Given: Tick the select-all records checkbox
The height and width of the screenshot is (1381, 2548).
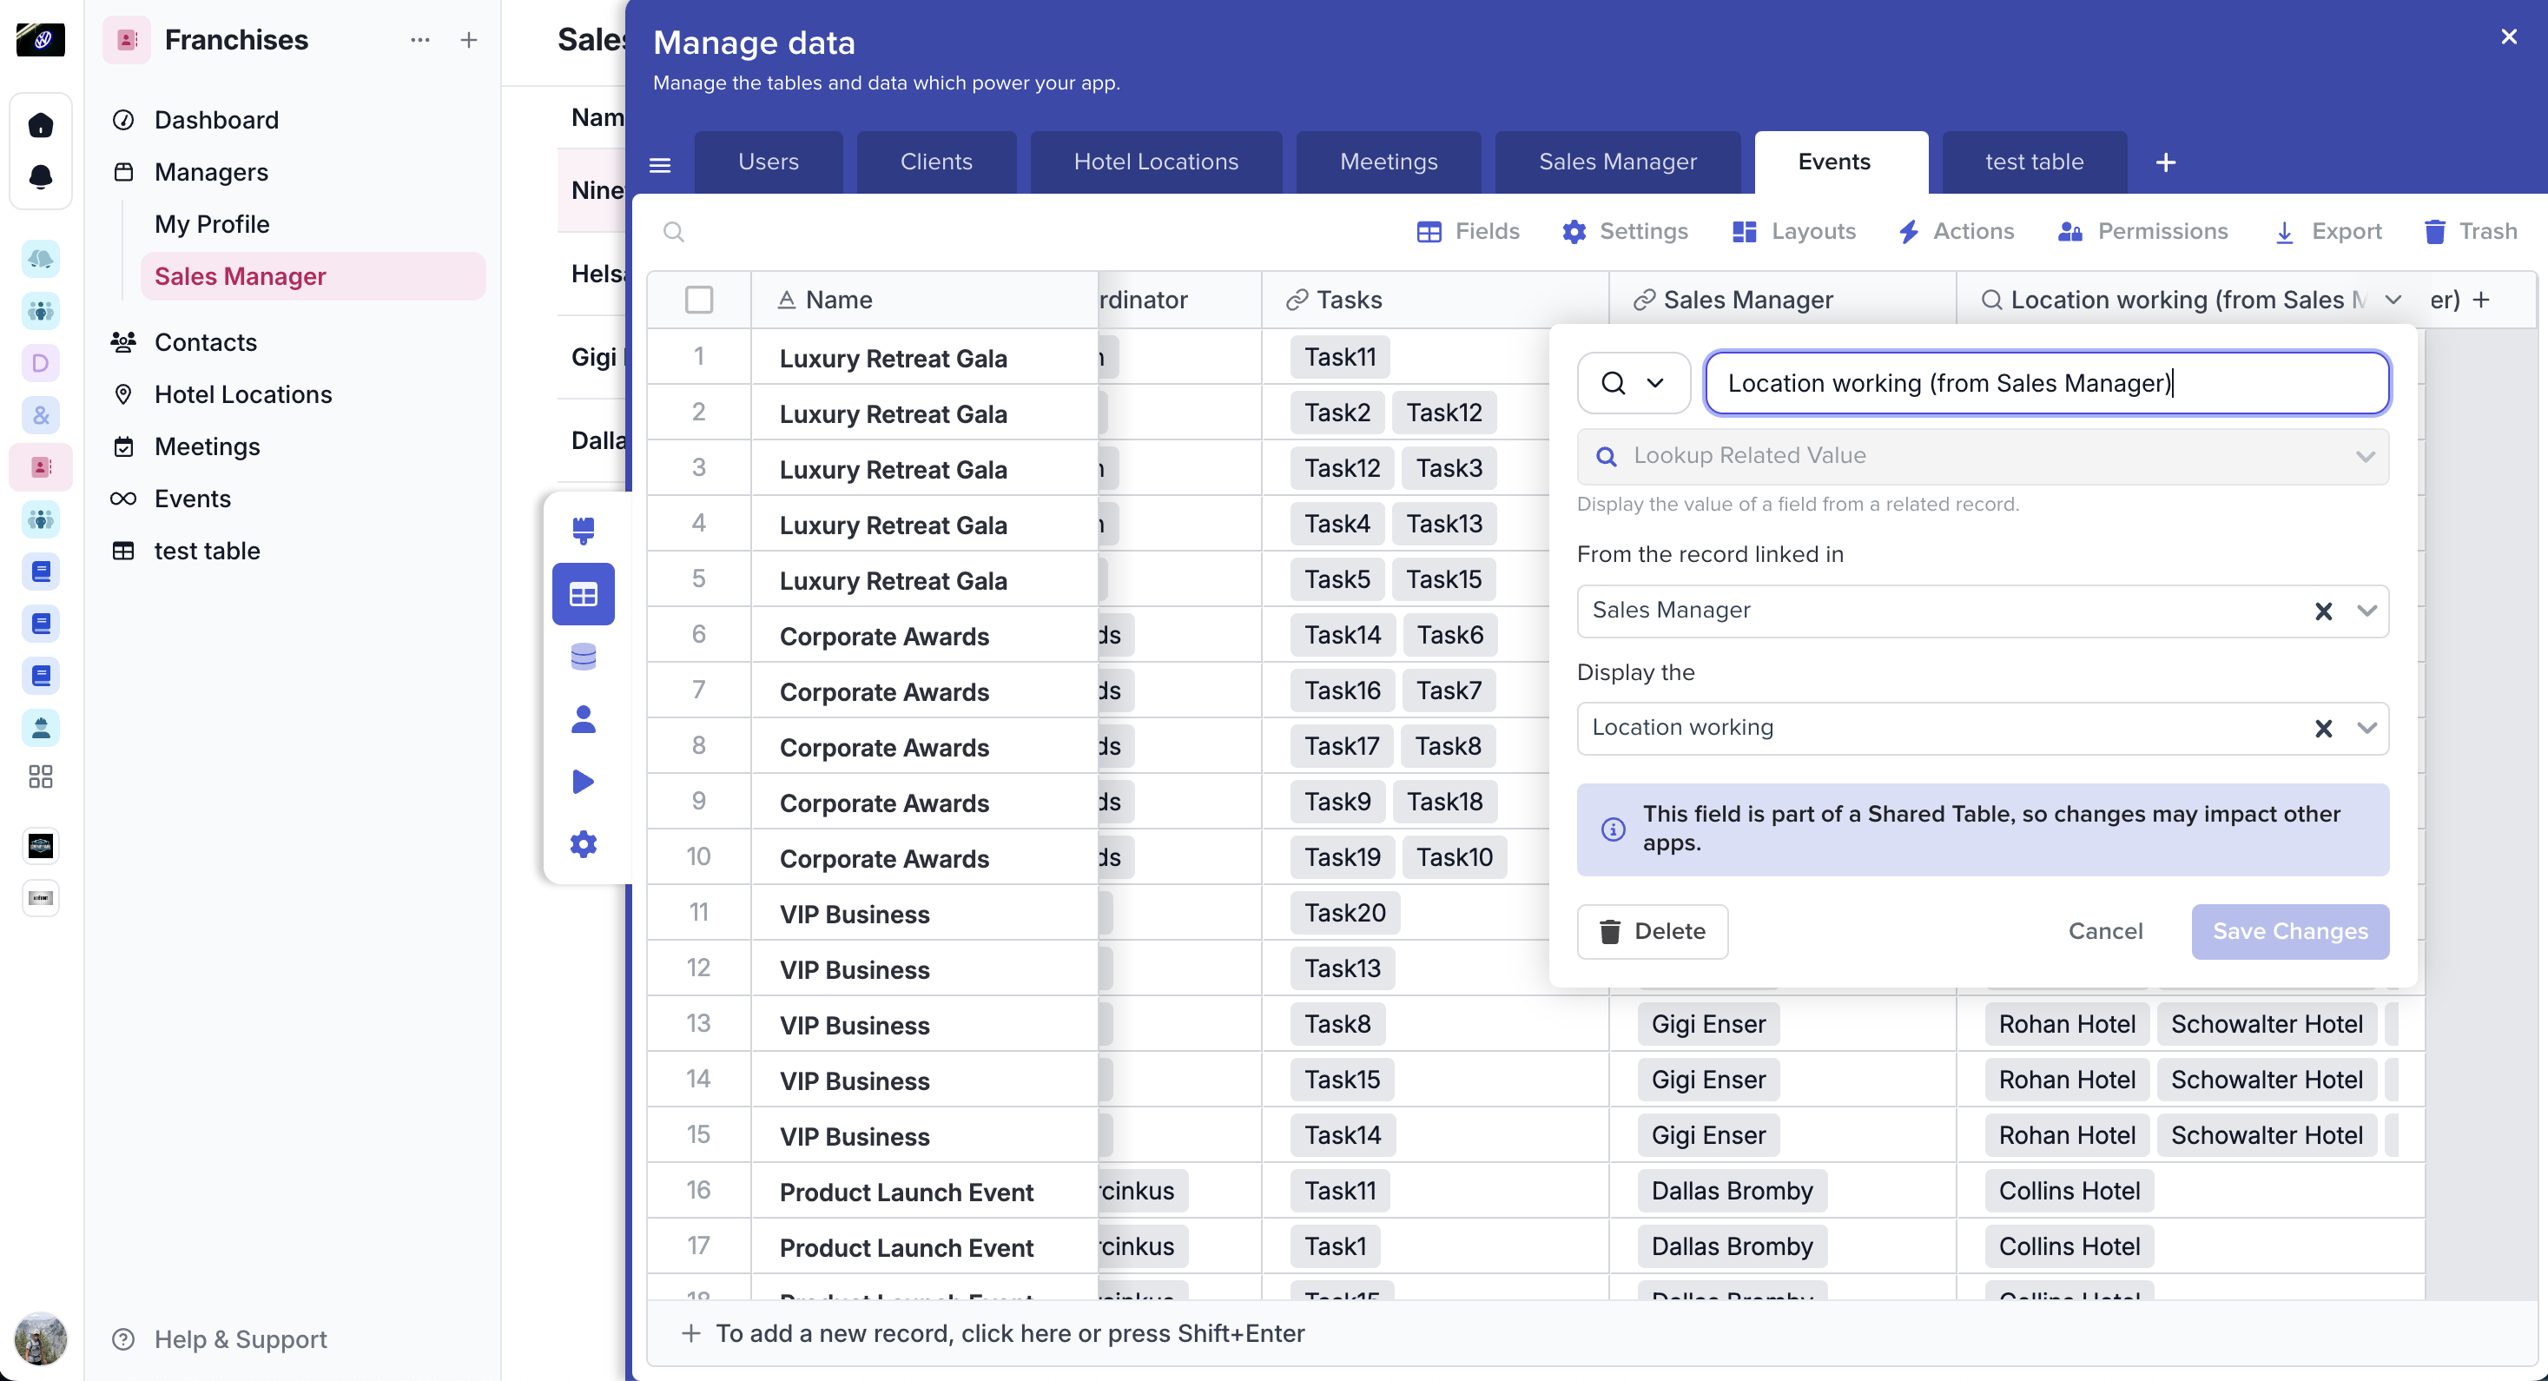Looking at the screenshot, I should 698,300.
